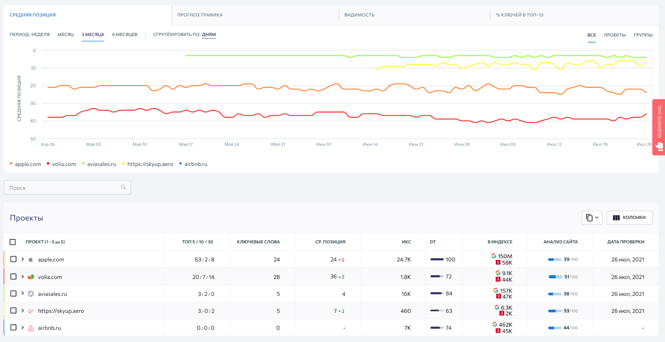Expand the airbnb.ru project row
This screenshot has width=665, height=342.
23,327
